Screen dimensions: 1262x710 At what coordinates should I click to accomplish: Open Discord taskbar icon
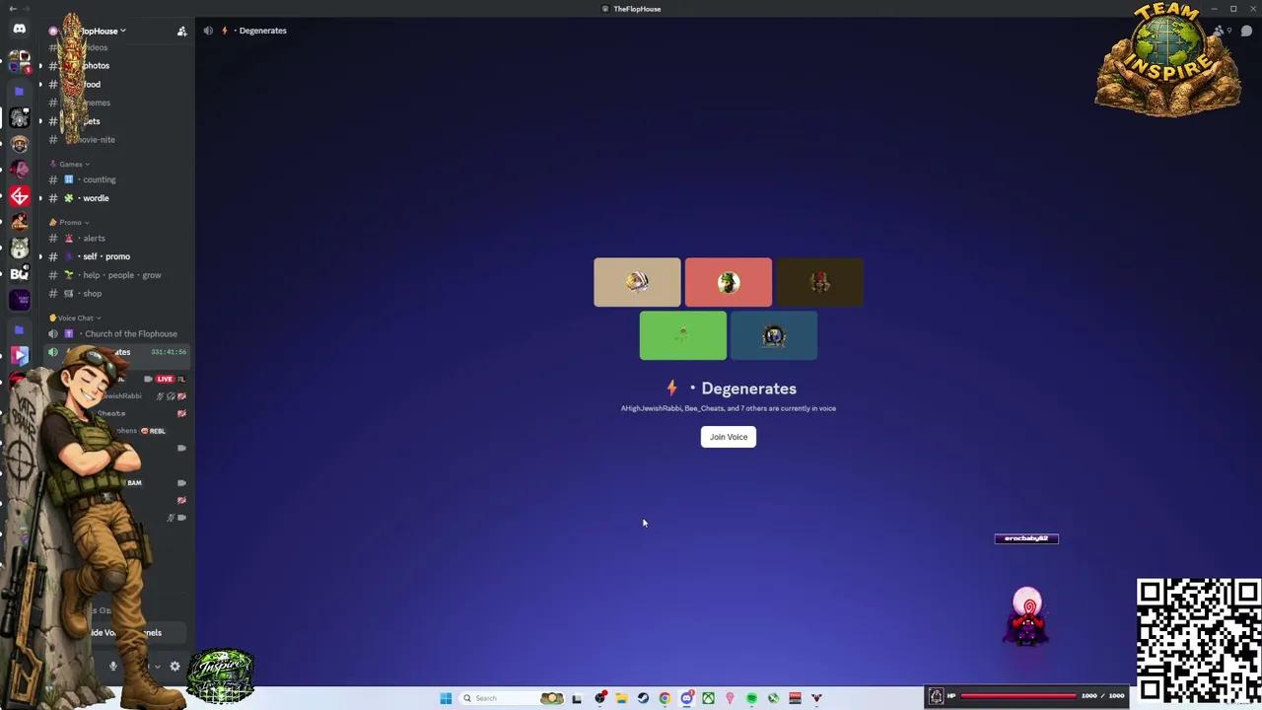687,698
